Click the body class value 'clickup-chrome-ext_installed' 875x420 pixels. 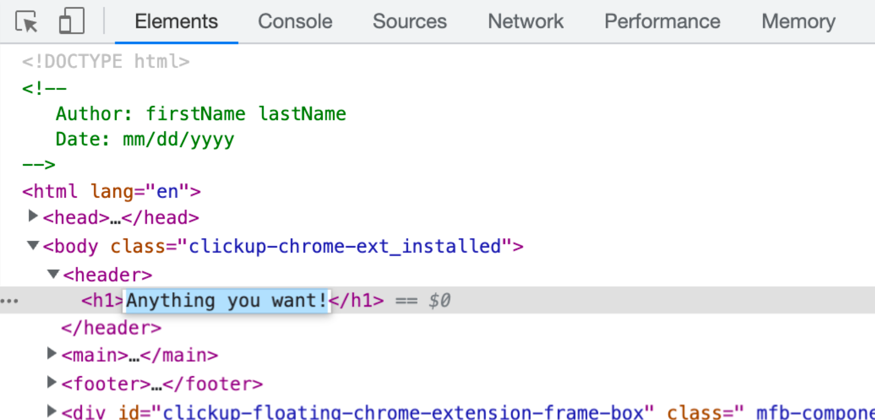point(344,246)
